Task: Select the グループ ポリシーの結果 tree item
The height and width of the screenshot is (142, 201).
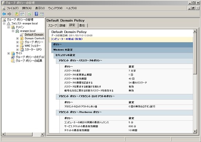Action: pyautogui.click(x=29, y=61)
